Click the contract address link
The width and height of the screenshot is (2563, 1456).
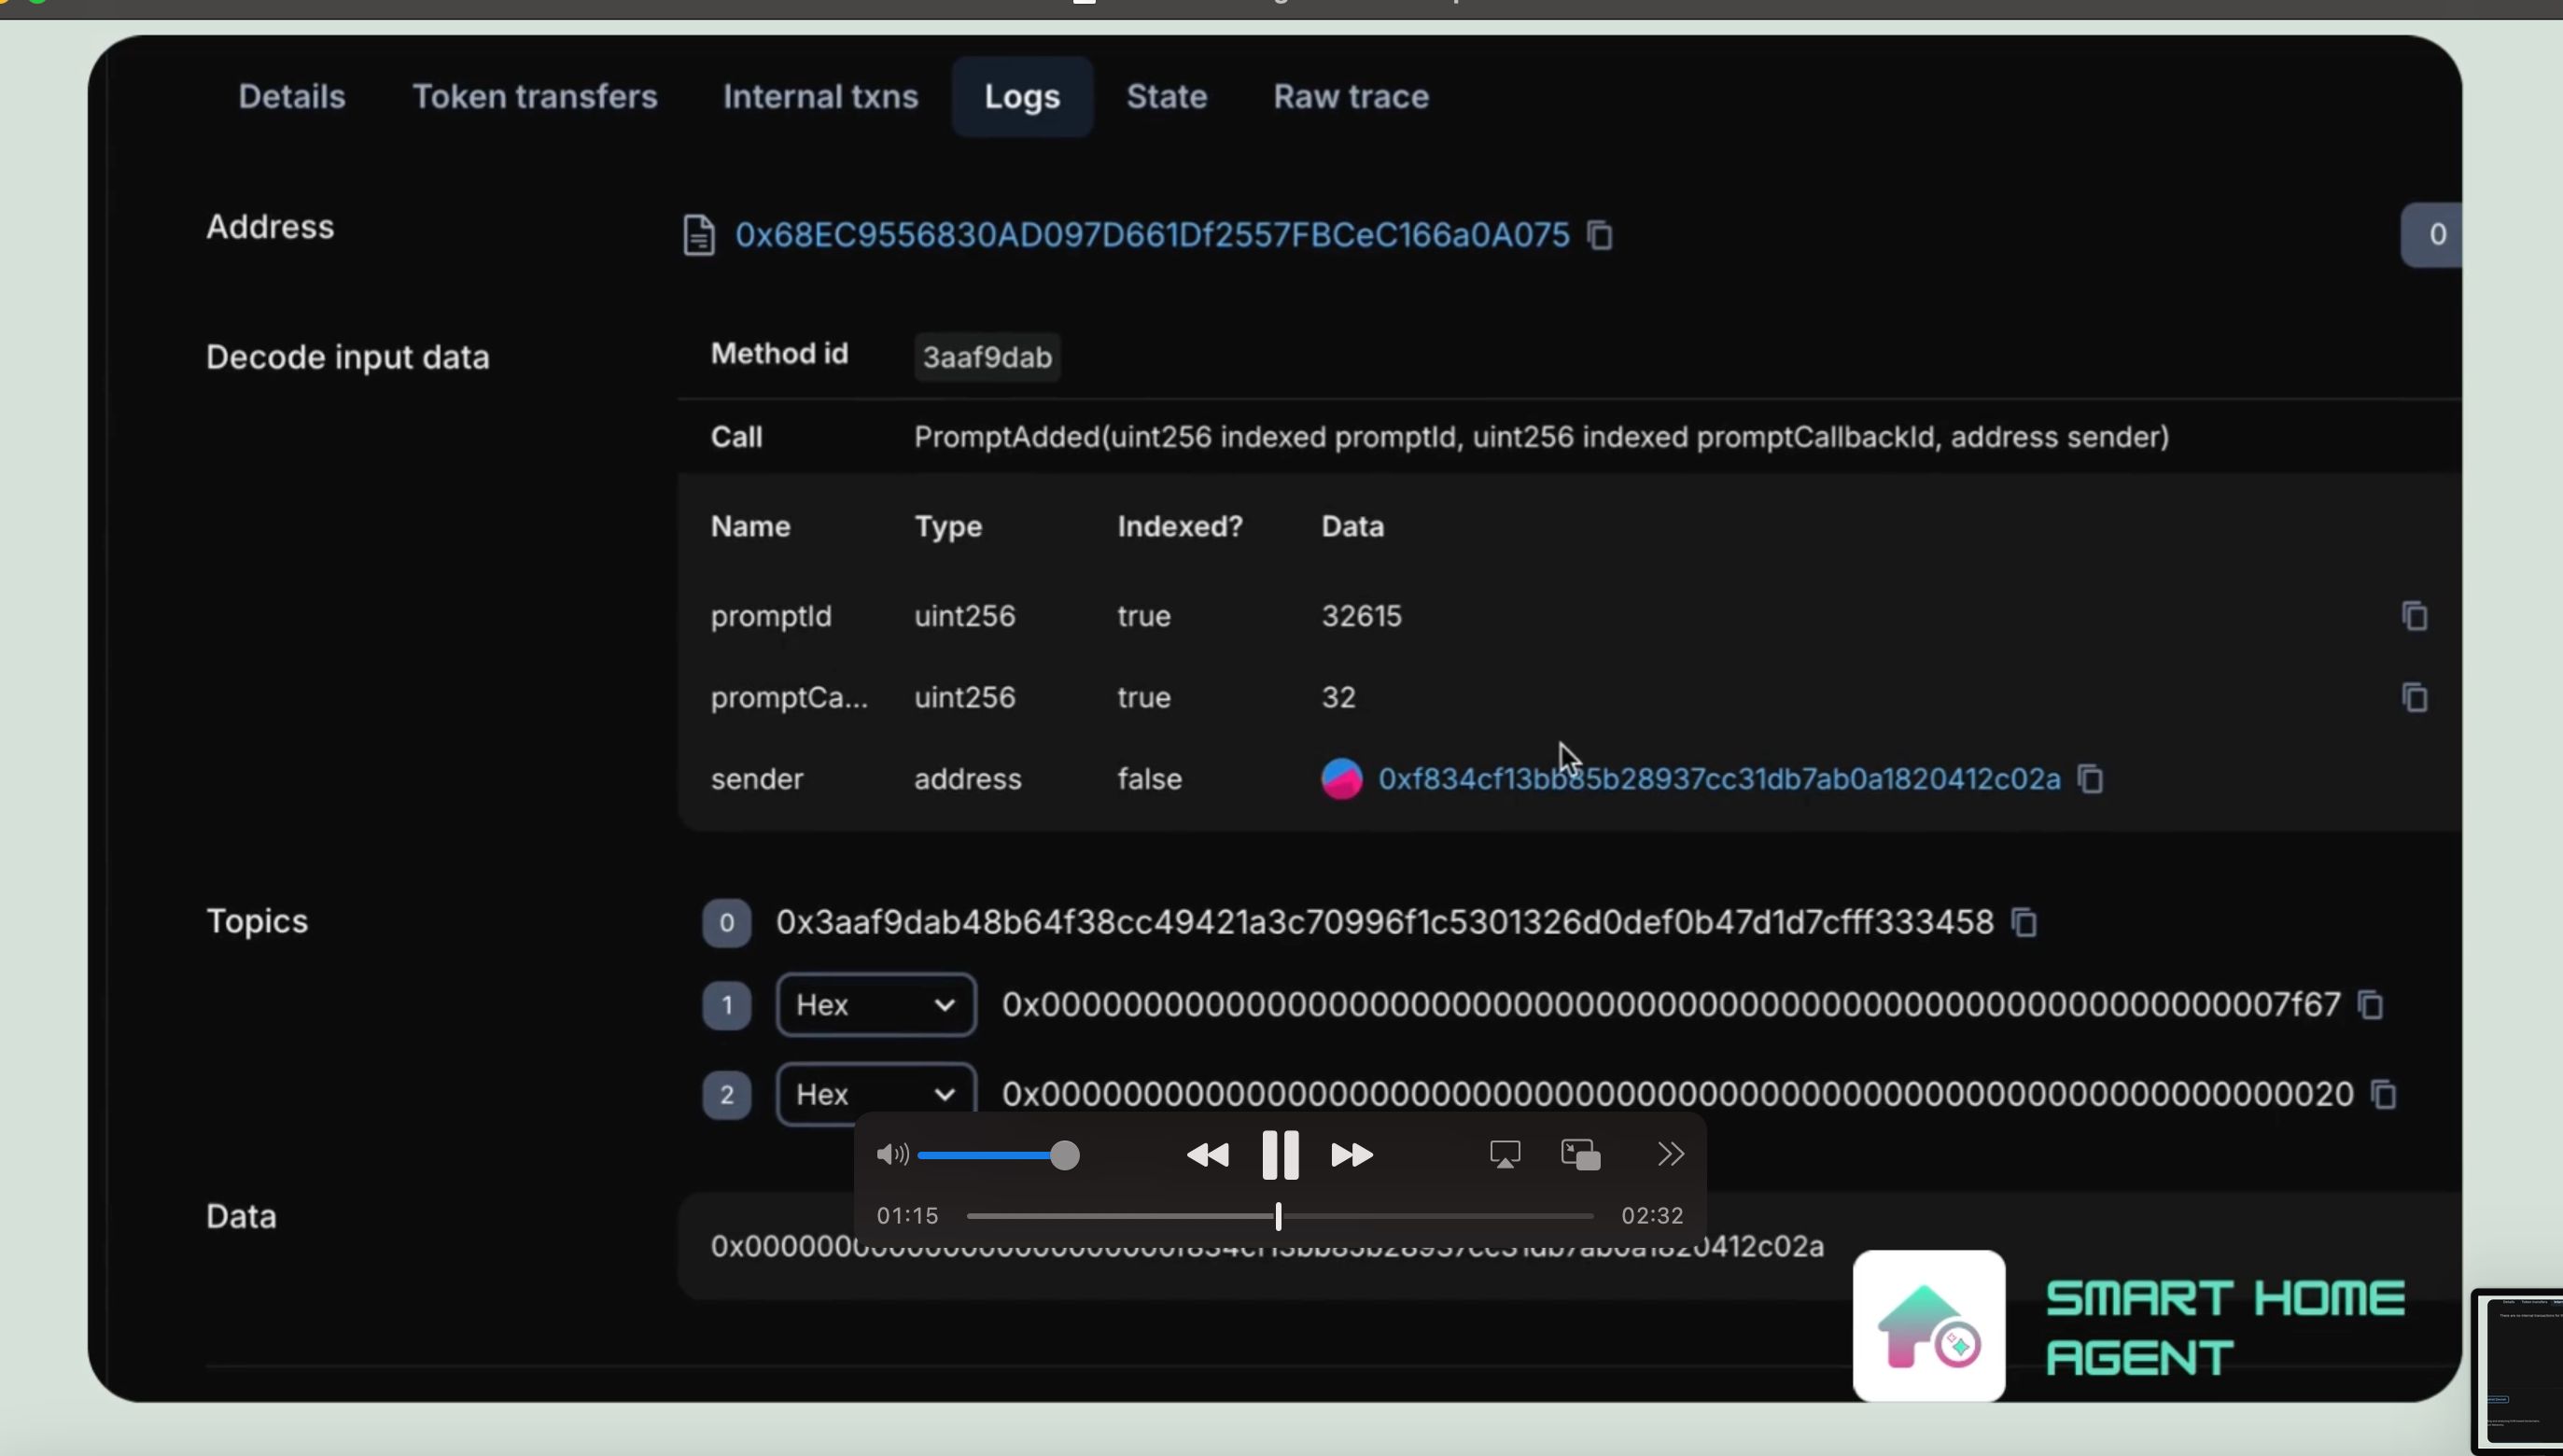(1151, 232)
